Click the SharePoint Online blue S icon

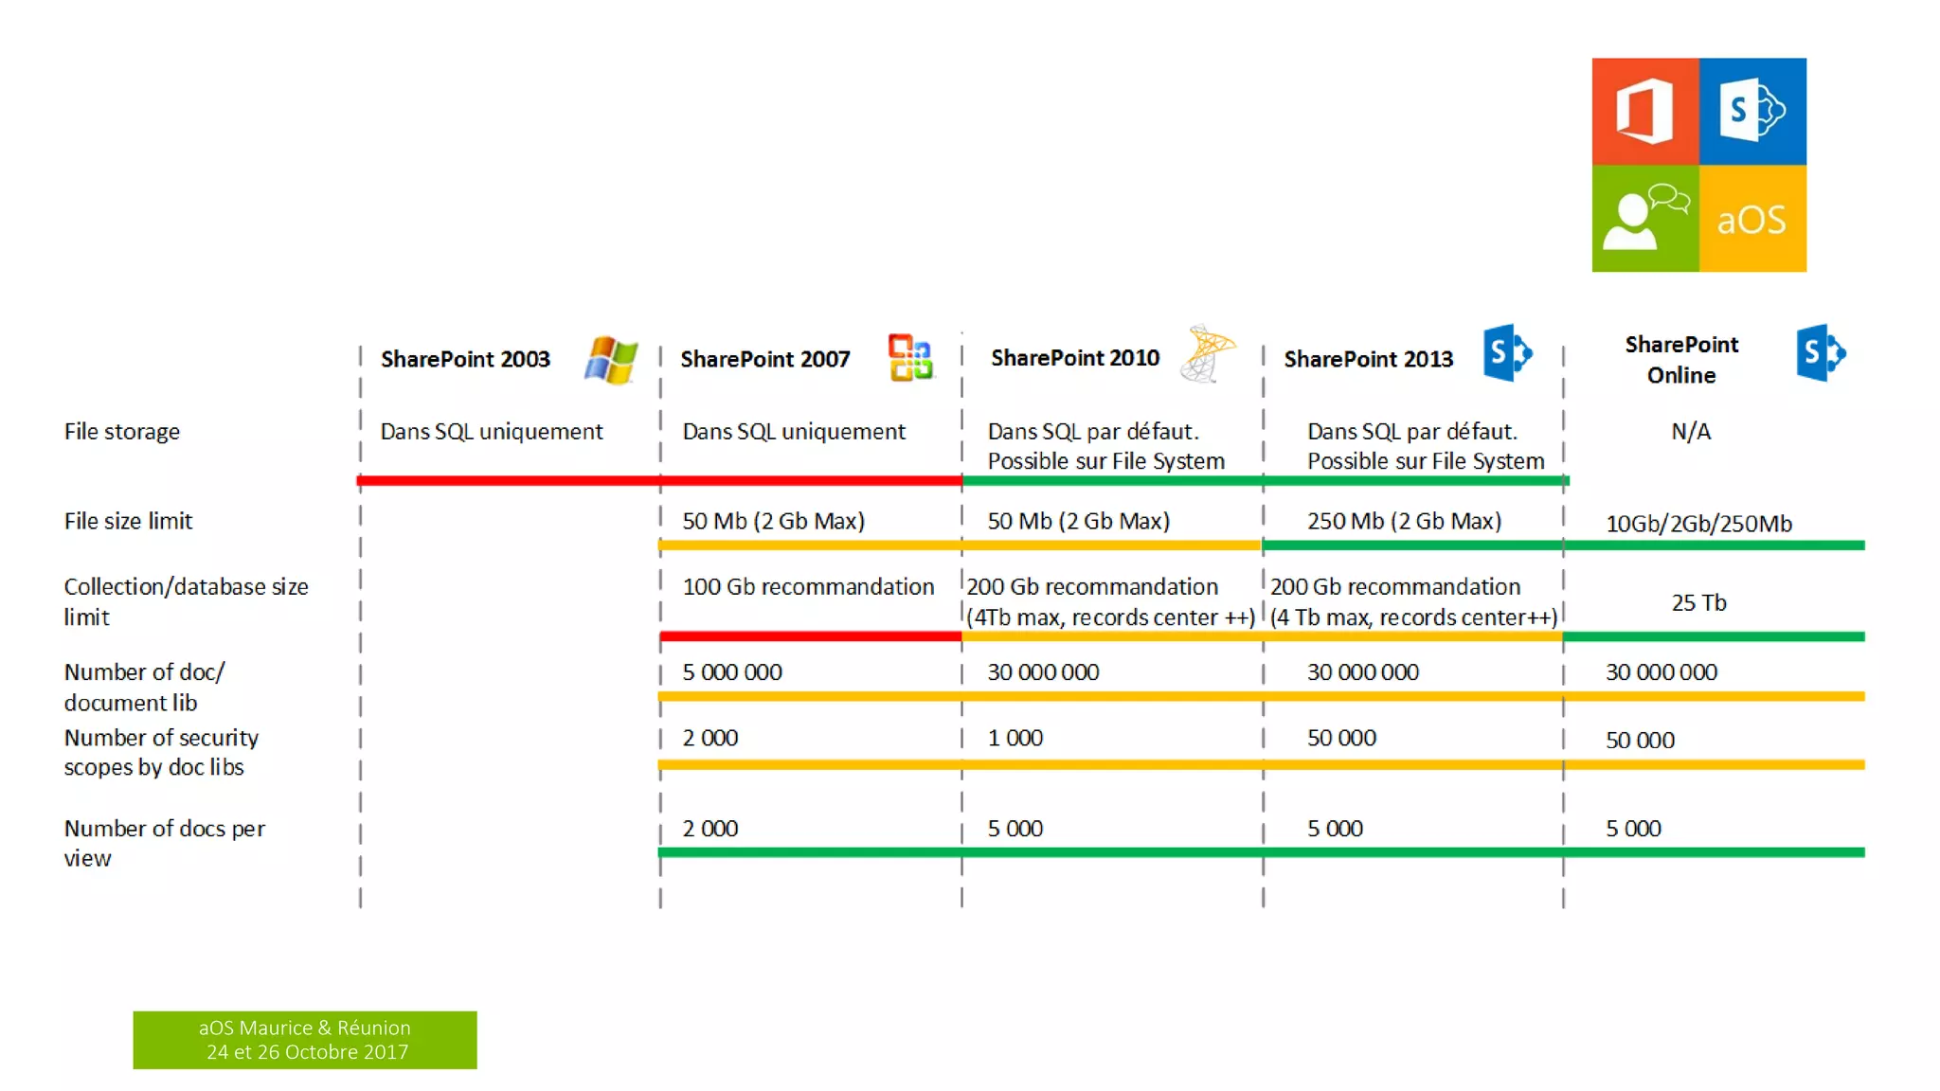point(1820,353)
